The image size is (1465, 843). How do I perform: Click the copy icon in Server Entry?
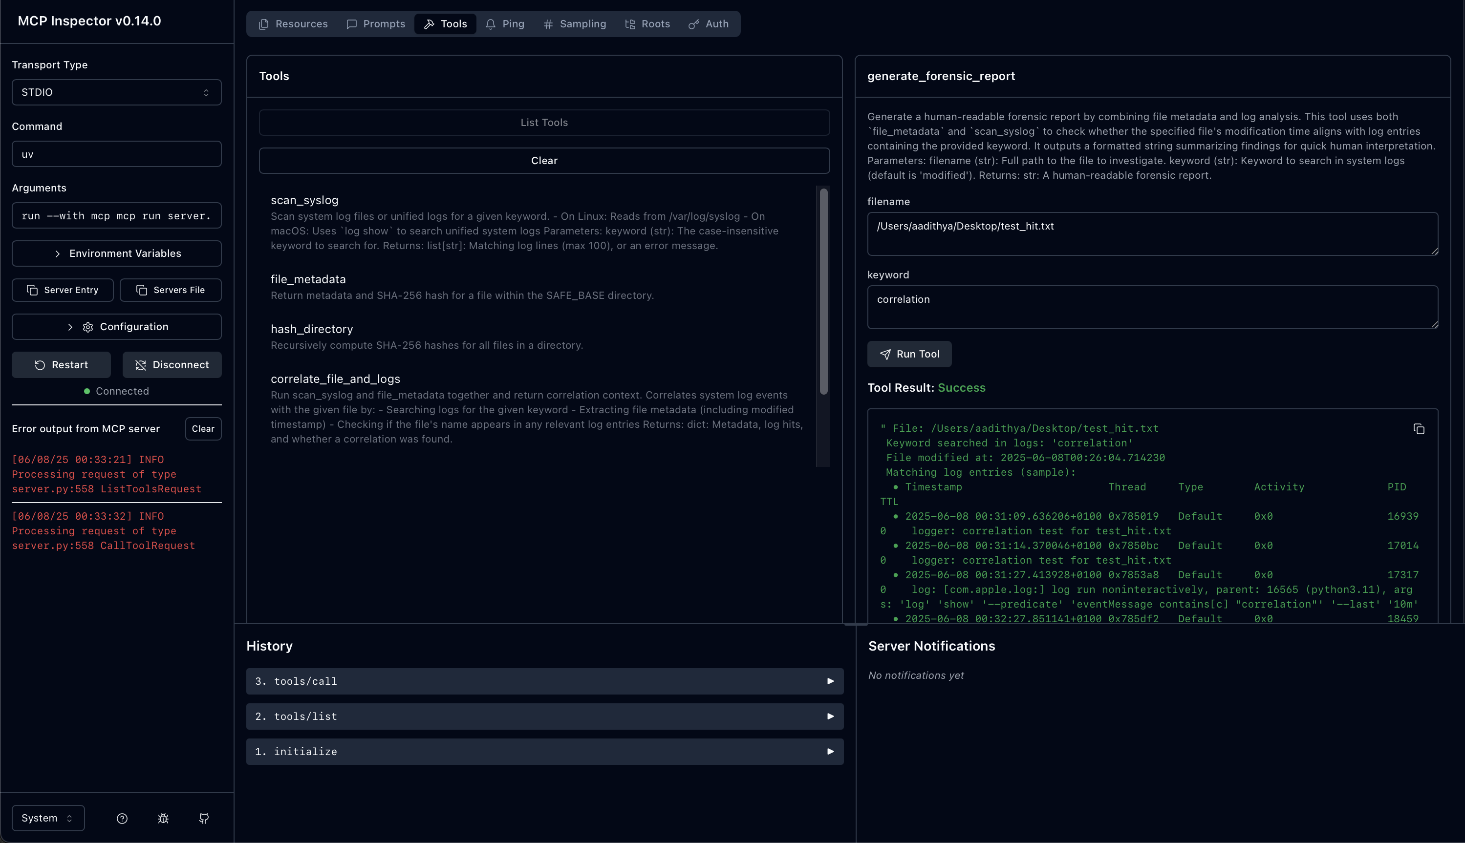point(32,290)
